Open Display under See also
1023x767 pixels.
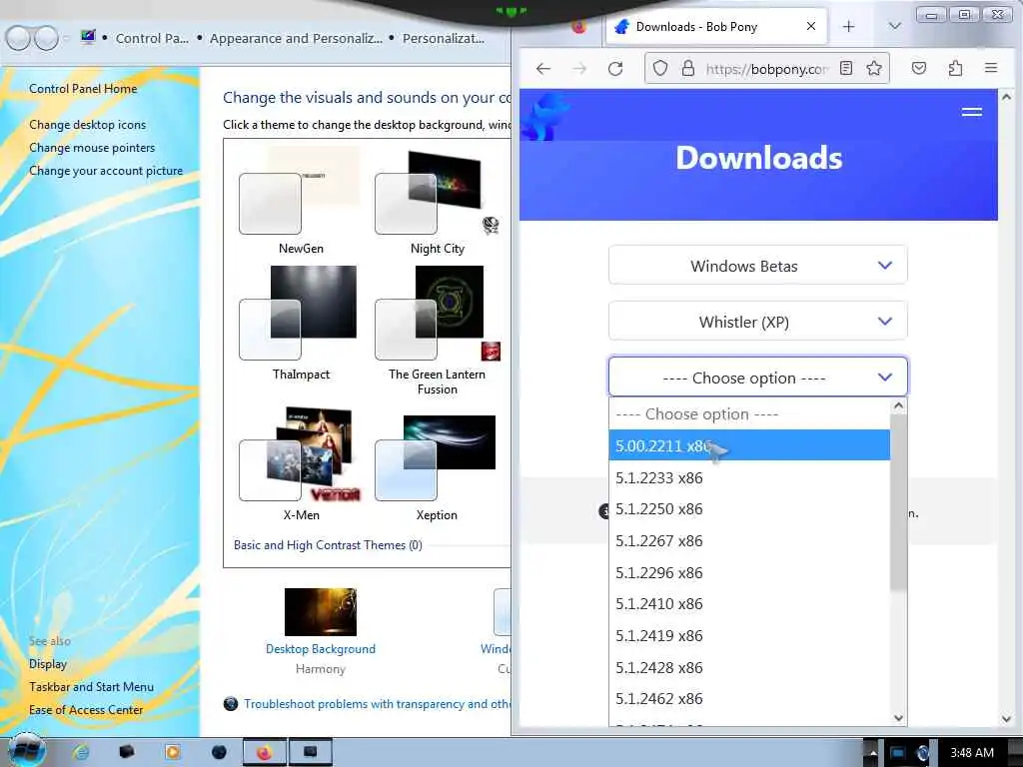pyautogui.click(x=48, y=663)
